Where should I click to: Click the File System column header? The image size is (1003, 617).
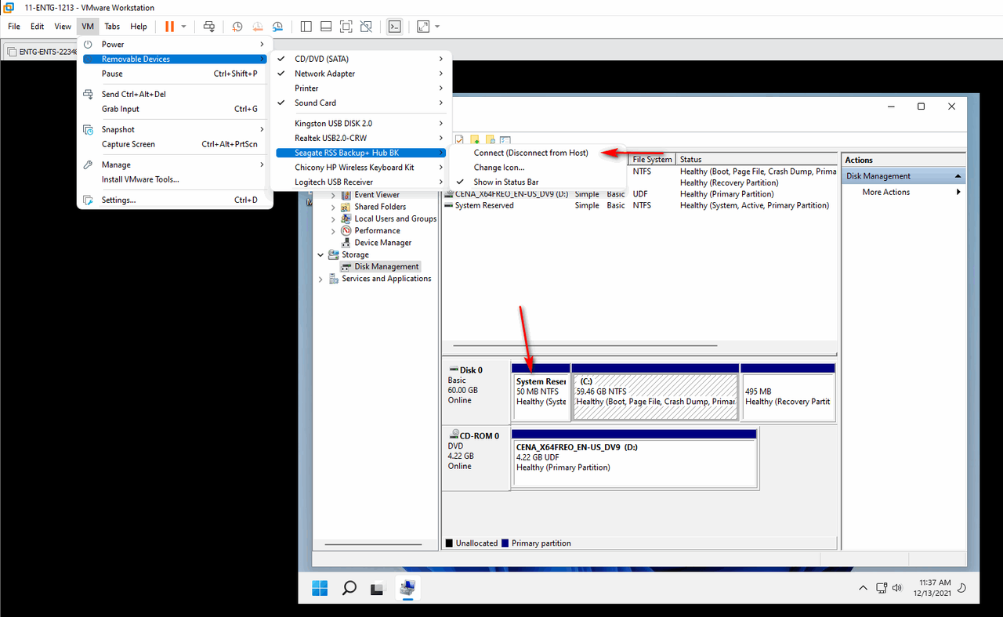click(x=652, y=159)
